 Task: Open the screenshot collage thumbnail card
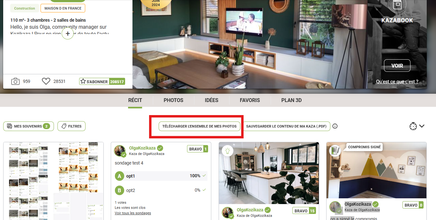point(54,181)
